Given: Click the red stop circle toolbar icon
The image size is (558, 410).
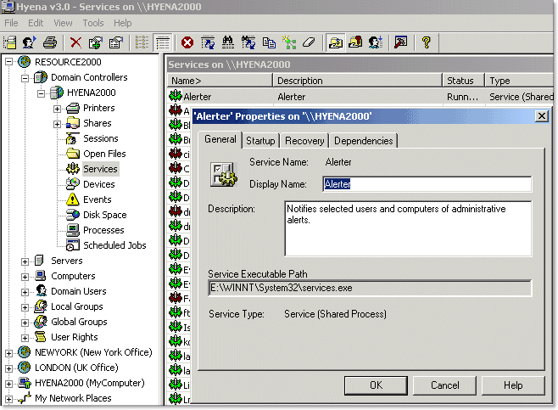Looking at the screenshot, I should (187, 42).
